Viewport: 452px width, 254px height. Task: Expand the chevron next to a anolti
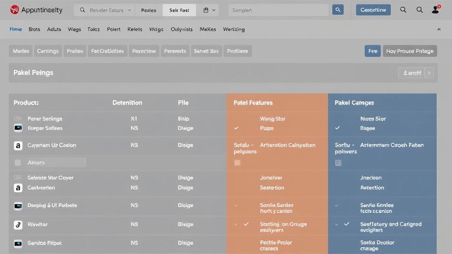tap(429, 73)
